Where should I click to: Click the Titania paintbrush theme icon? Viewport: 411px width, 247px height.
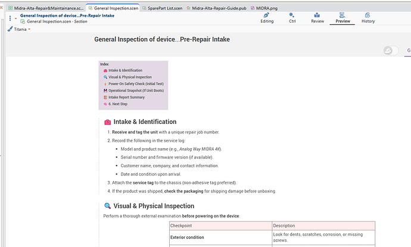pyautogui.click(x=10, y=29)
